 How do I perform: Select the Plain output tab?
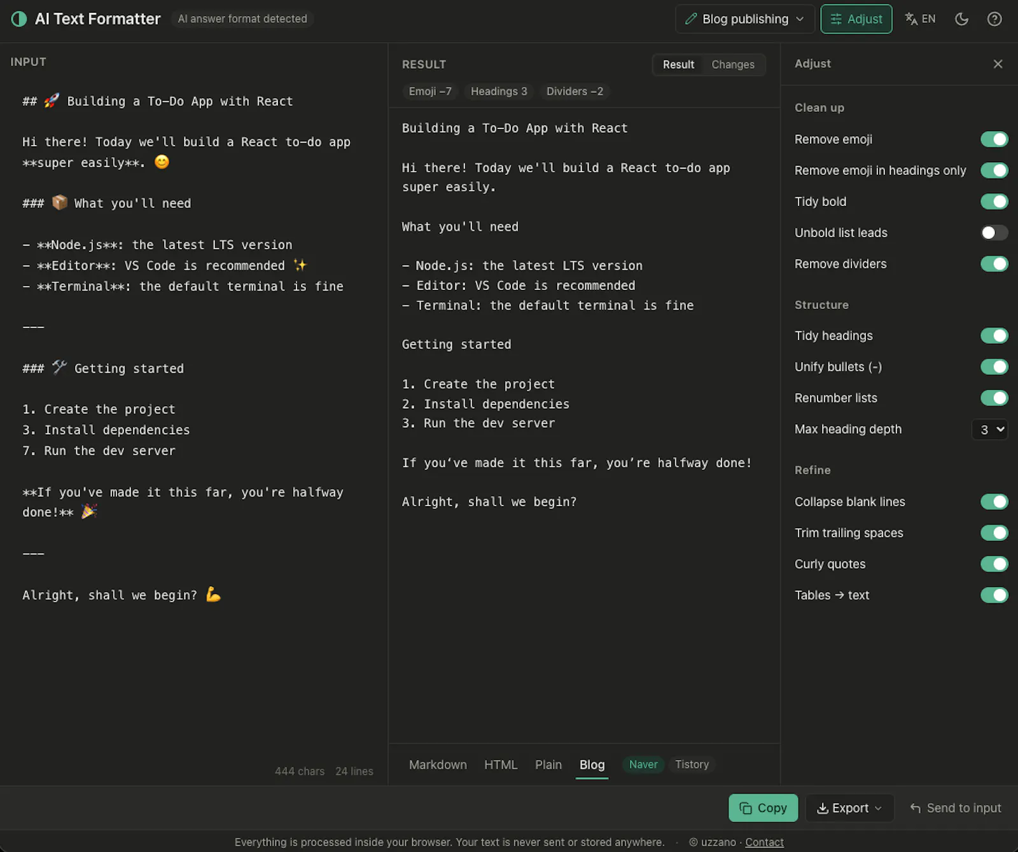(548, 765)
